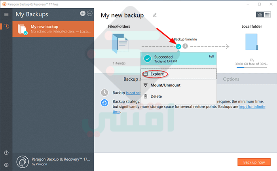
Task: Select the succeeded checkmark on backup timeline
Action: (x=178, y=47)
